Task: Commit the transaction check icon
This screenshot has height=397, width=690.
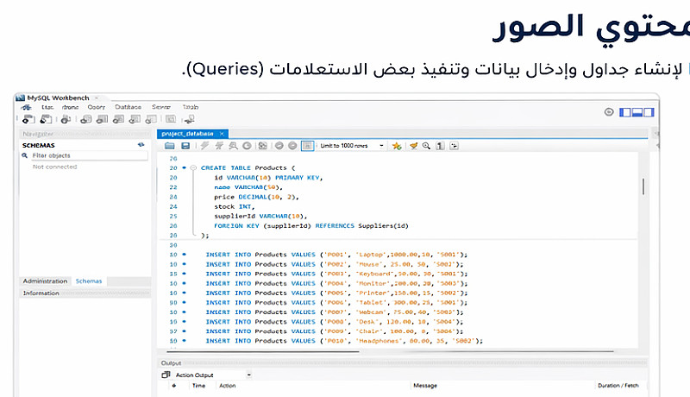Action: point(279,146)
